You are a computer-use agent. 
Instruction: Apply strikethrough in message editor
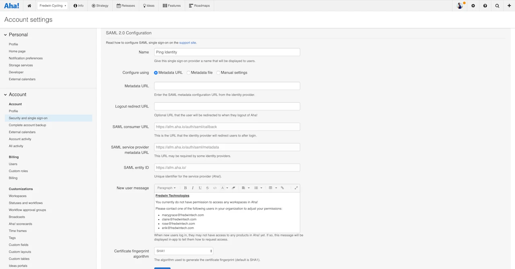tap(208, 188)
